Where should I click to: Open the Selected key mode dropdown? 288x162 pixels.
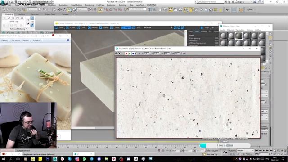245,151
